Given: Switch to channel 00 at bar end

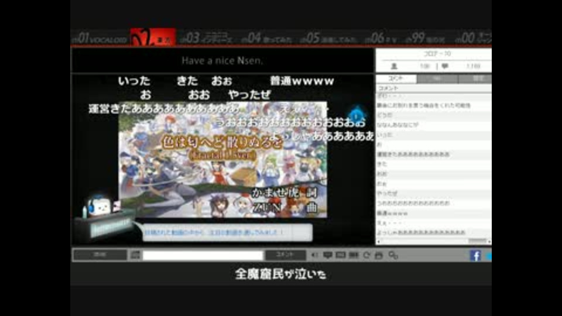Looking at the screenshot, I should click(x=473, y=38).
